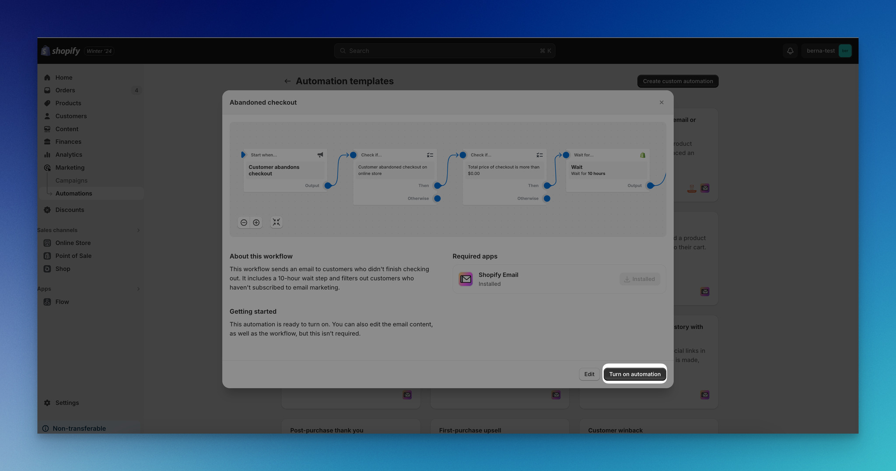The height and width of the screenshot is (471, 896).
Task: Fit workflow preview to view icon
Action: pyautogui.click(x=276, y=222)
